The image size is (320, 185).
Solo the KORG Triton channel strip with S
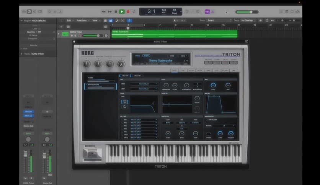point(31,178)
